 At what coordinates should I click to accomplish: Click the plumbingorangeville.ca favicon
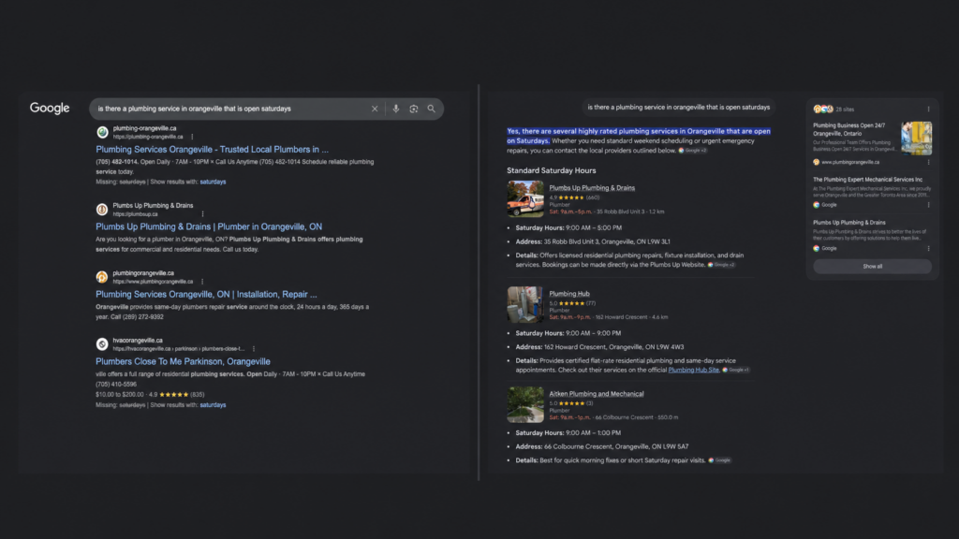[x=102, y=277]
